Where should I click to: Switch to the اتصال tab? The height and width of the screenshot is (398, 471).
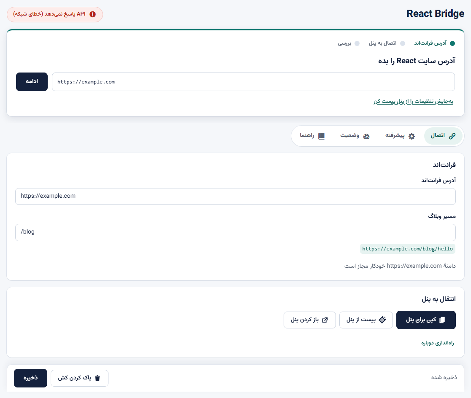point(443,136)
